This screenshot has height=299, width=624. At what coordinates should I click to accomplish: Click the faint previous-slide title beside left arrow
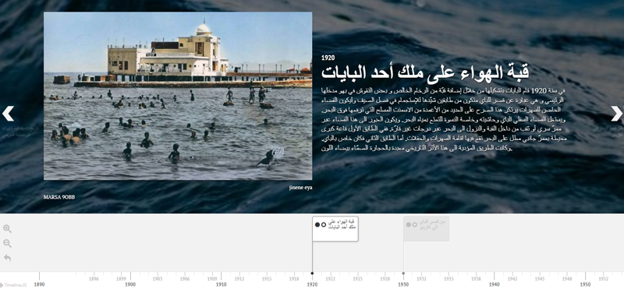tap(21, 132)
